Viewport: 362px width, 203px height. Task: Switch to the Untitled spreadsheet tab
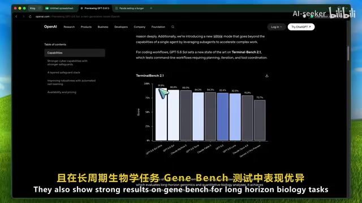pyautogui.click(x=61, y=8)
